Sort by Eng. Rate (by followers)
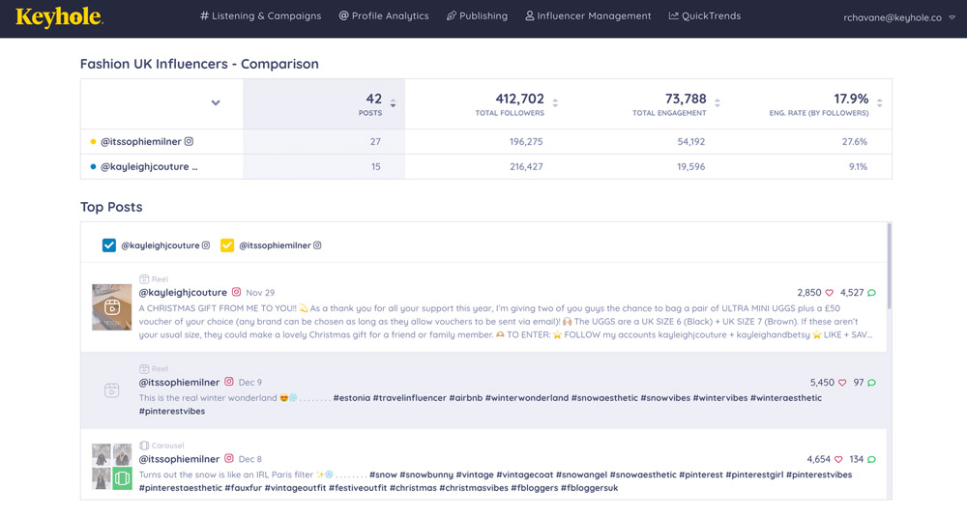Screen dimensions: 967x518 tap(879, 103)
